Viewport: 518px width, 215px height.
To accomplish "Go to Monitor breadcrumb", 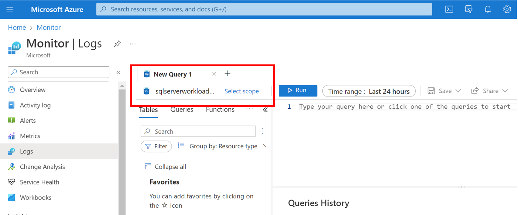I will pyautogui.click(x=49, y=28).
